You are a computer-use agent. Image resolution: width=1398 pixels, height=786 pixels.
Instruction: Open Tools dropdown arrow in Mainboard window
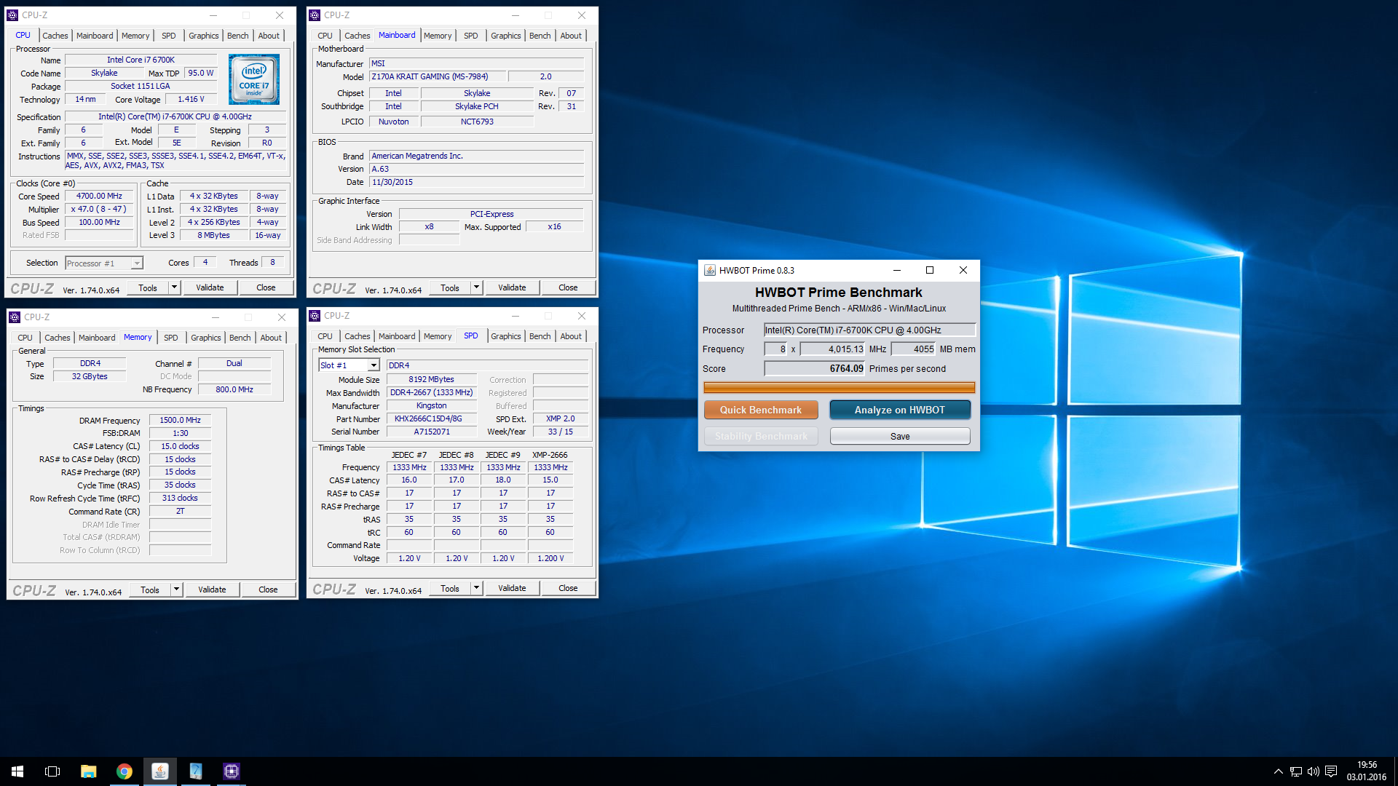476,287
